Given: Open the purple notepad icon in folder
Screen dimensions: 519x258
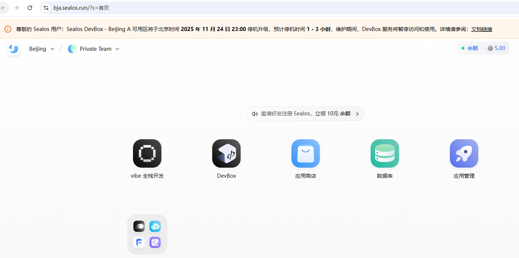Looking at the screenshot, I should [155, 242].
